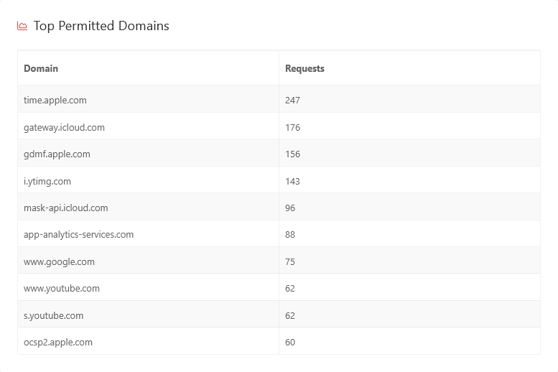Screen dimensions: 558x372
Task: Click the Top Permitted Domains heading
Action: coord(101,26)
